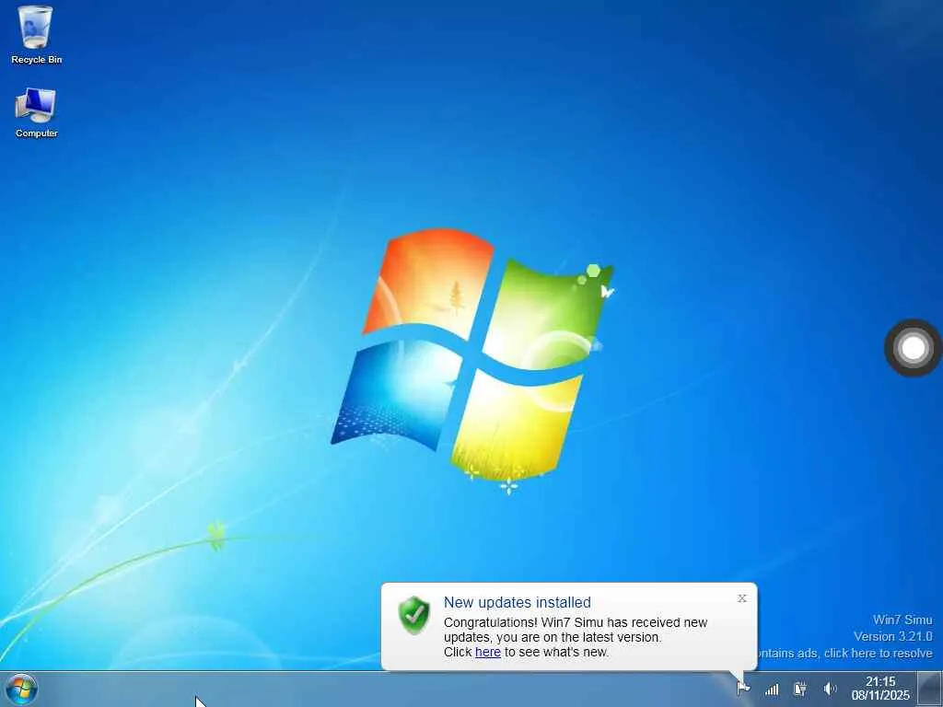Viewport: 943px width, 707px height.
Task: Open the Start menu orb
Action: (22, 690)
